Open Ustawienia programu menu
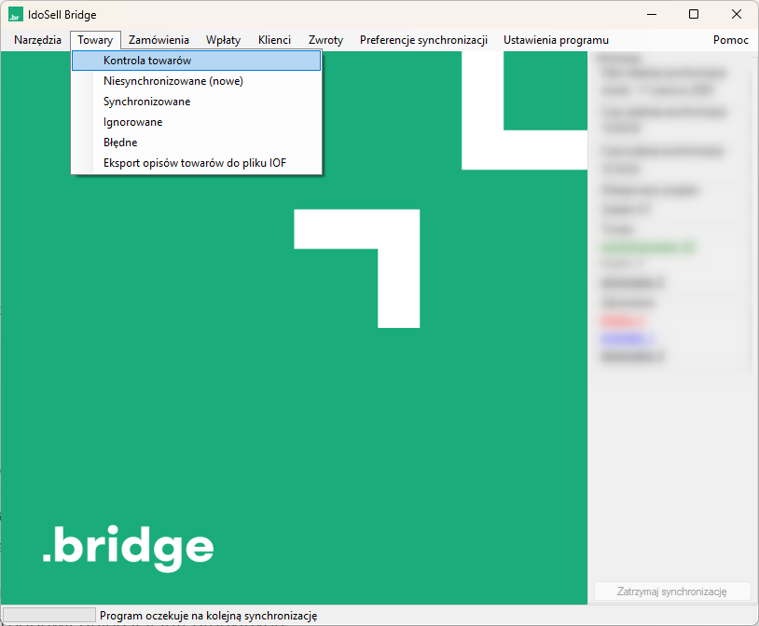 (556, 40)
